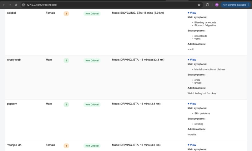The height and width of the screenshot is (151, 252).
Task: Click the Non Critical tag for crusty crab
Action: (92, 61)
